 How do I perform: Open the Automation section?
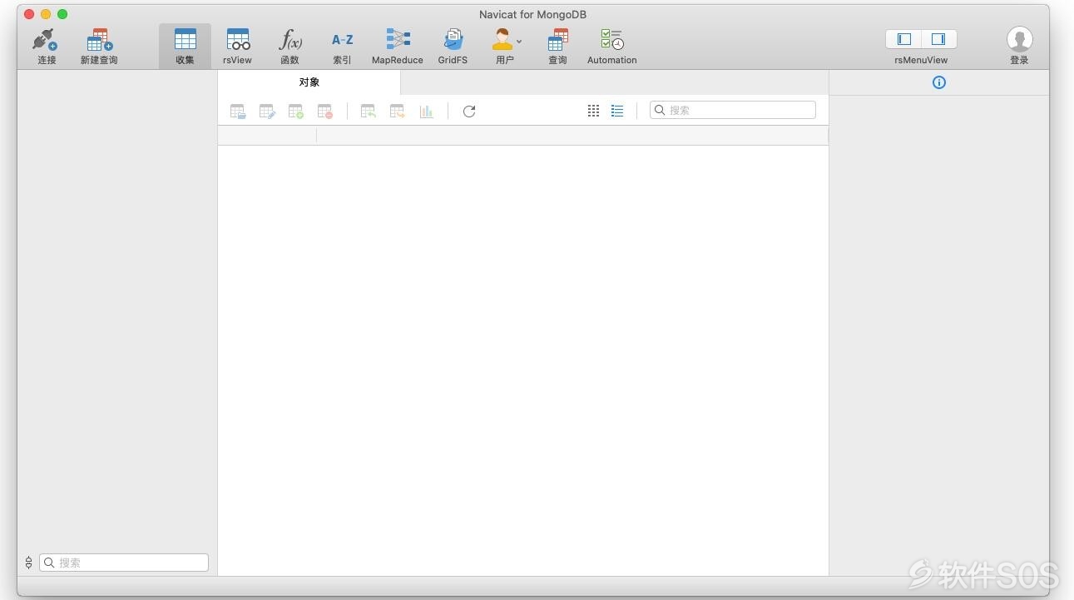click(x=611, y=46)
